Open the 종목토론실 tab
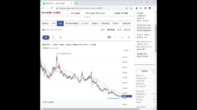This screenshot has width=197, height=110. pos(105,23)
